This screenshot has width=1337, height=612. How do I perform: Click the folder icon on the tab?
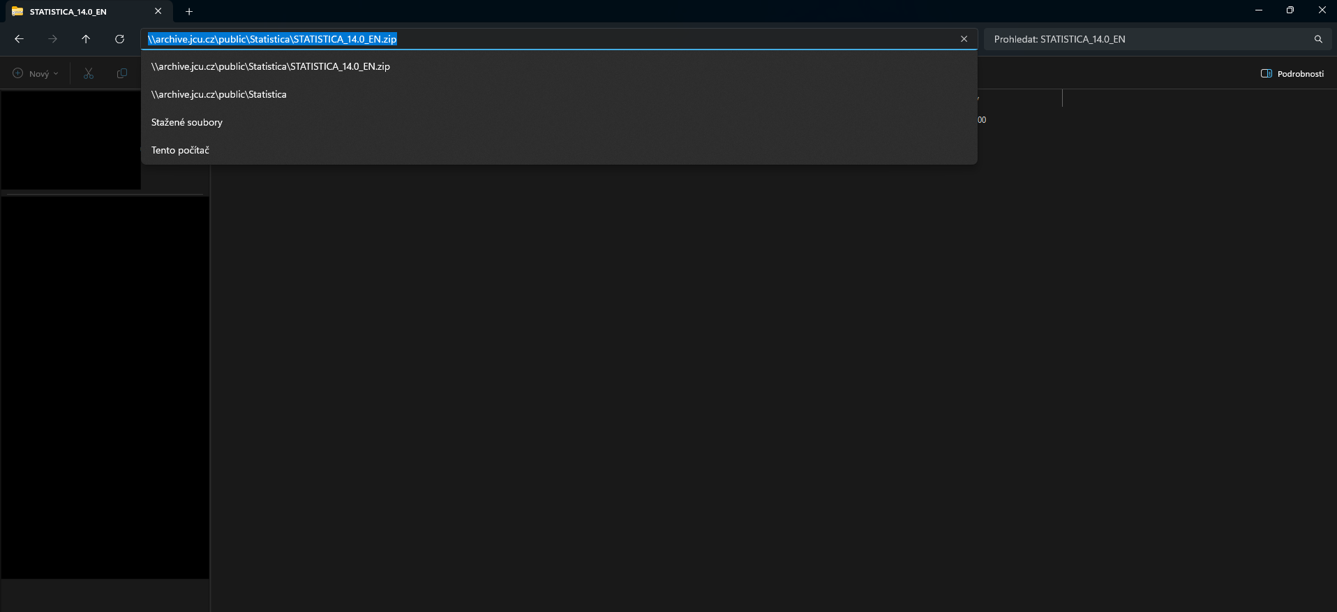pyautogui.click(x=17, y=11)
